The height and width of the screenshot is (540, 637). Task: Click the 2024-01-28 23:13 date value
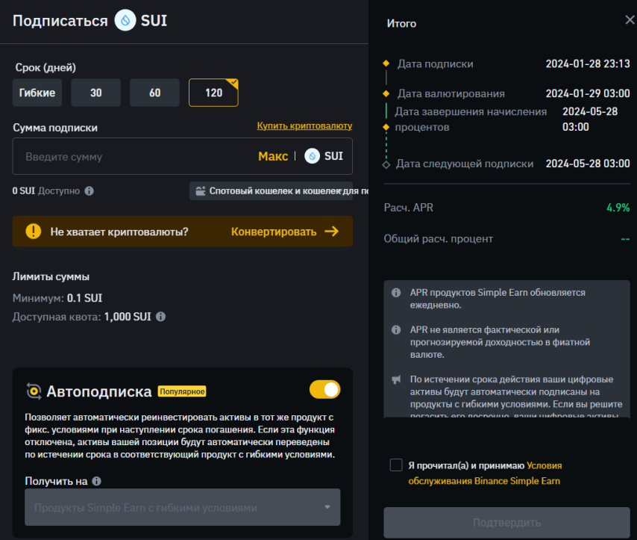pos(588,64)
